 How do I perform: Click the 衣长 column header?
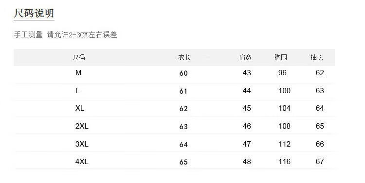click(x=184, y=57)
